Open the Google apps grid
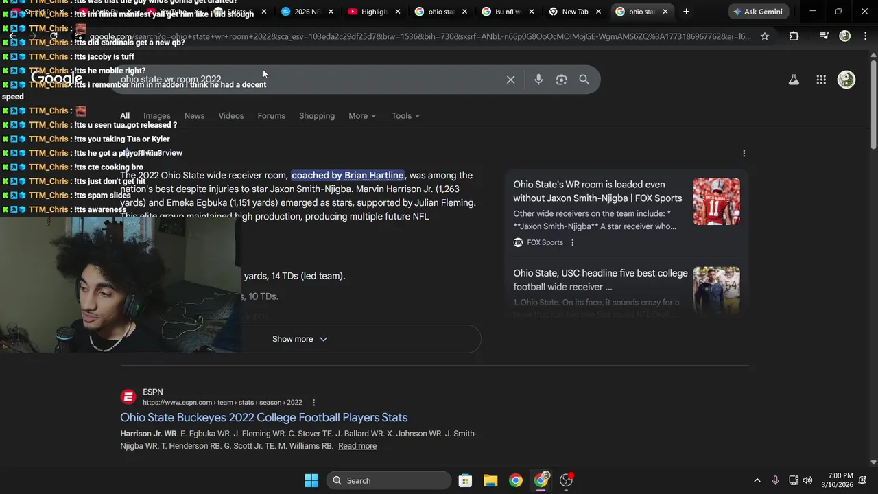 pos(821,80)
